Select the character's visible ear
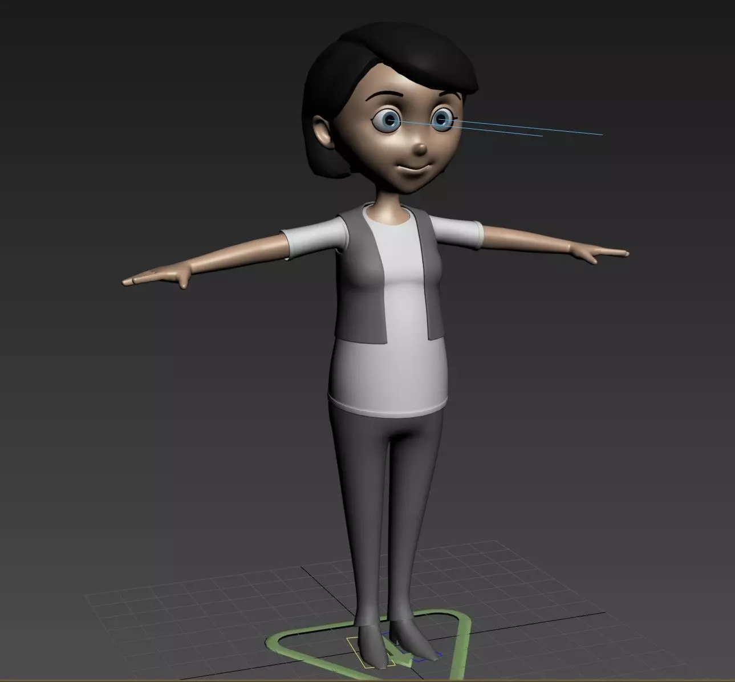The image size is (735, 682). tap(323, 131)
